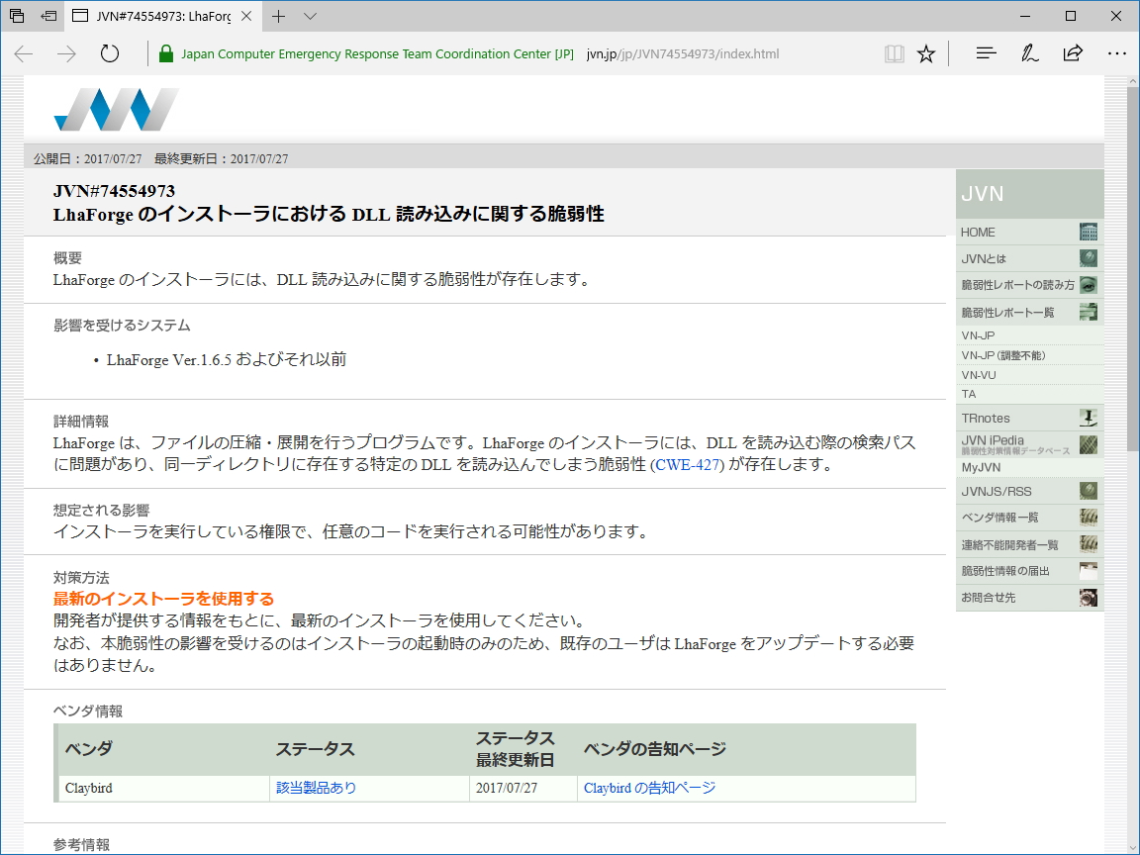This screenshot has width=1140, height=855.
Task: Open HOME from the JVN sidebar
Action: click(x=975, y=232)
